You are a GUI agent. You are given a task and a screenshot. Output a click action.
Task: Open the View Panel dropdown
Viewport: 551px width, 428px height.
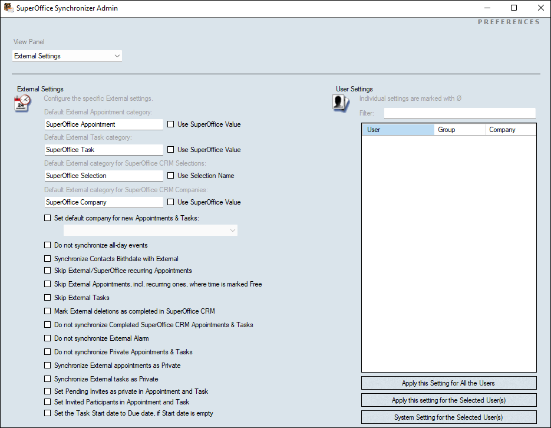point(67,56)
